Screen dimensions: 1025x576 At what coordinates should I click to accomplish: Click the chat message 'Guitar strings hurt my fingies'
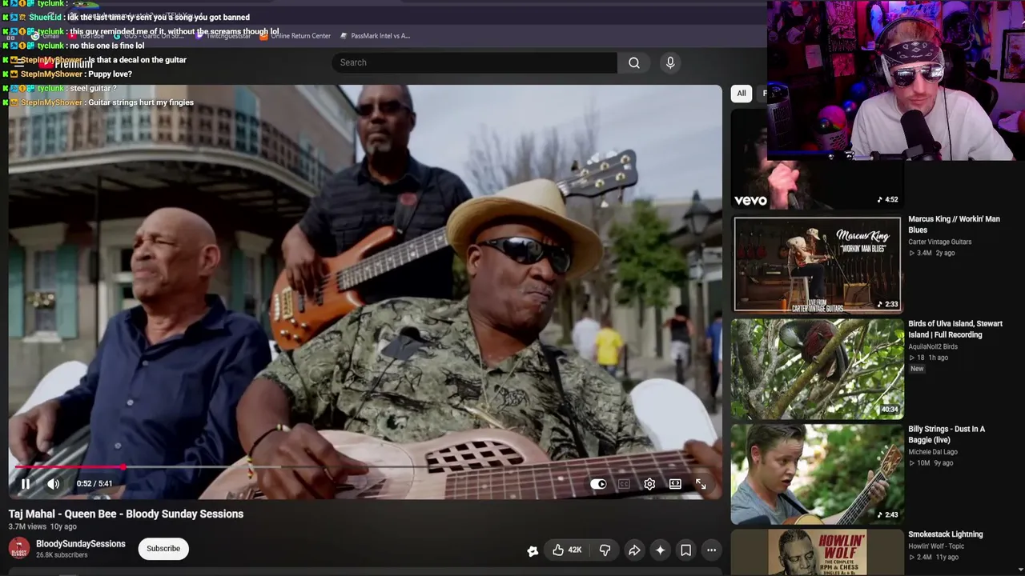click(x=141, y=102)
